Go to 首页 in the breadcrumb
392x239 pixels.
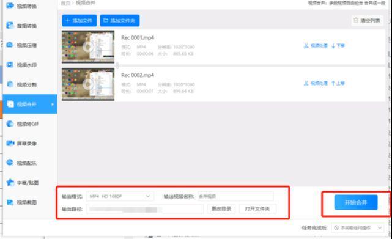[65, 3]
